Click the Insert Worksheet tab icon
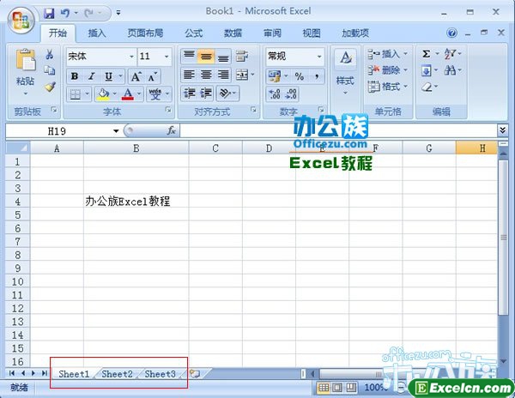 coord(195,374)
